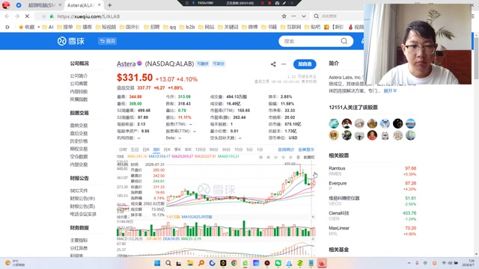
Task: Switch chart to 五日 tab
Action: tap(135, 149)
